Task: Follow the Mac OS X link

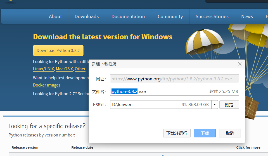Action: coord(65,69)
